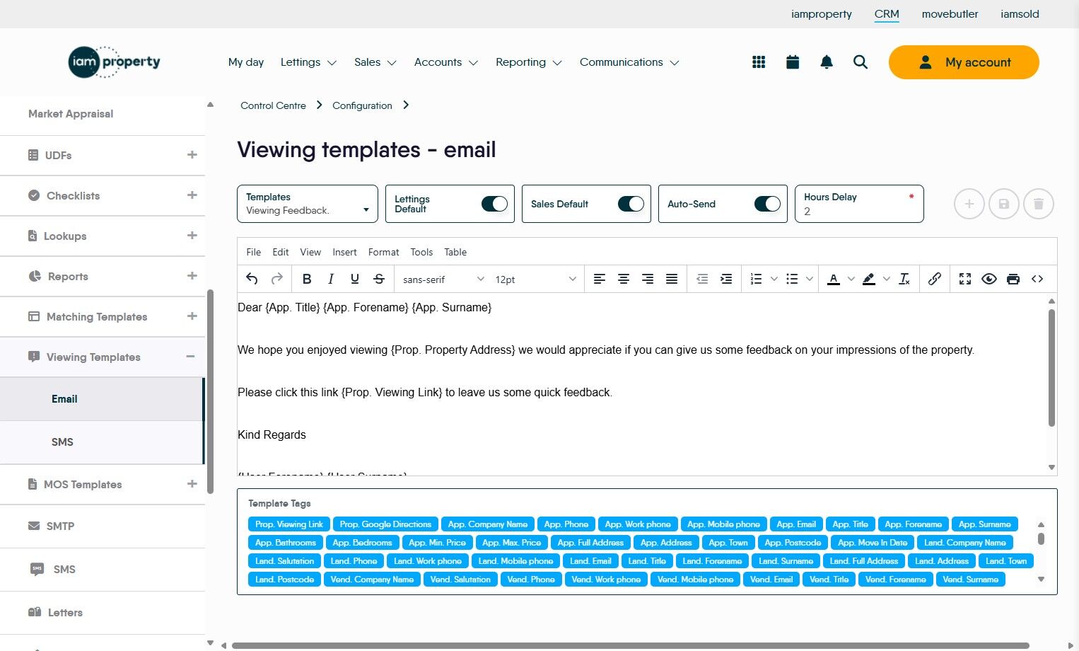Insert a bullet list
The width and height of the screenshot is (1079, 651).
(792, 279)
